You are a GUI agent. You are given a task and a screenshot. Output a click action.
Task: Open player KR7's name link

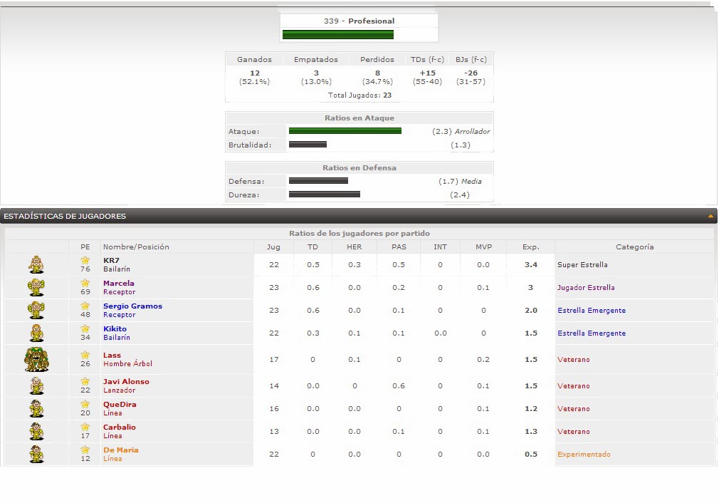pyautogui.click(x=111, y=260)
